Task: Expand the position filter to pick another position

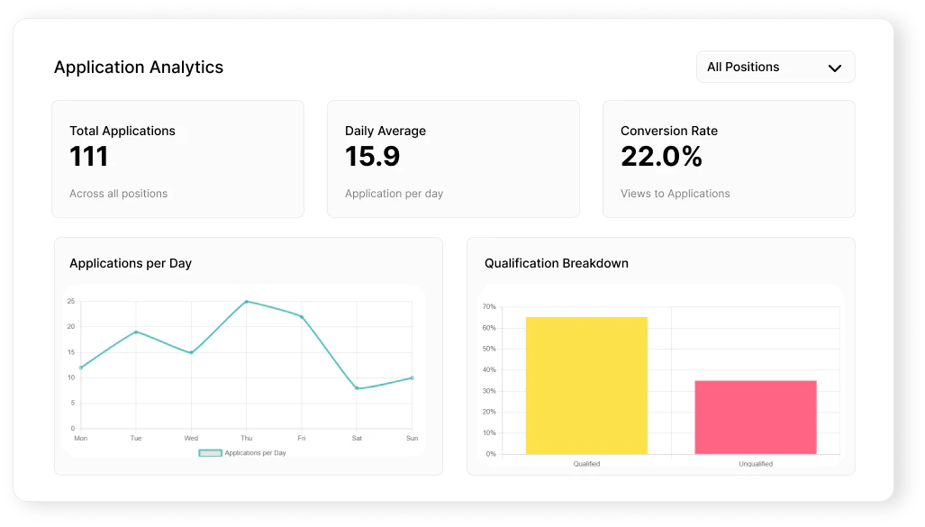Action: coord(775,67)
